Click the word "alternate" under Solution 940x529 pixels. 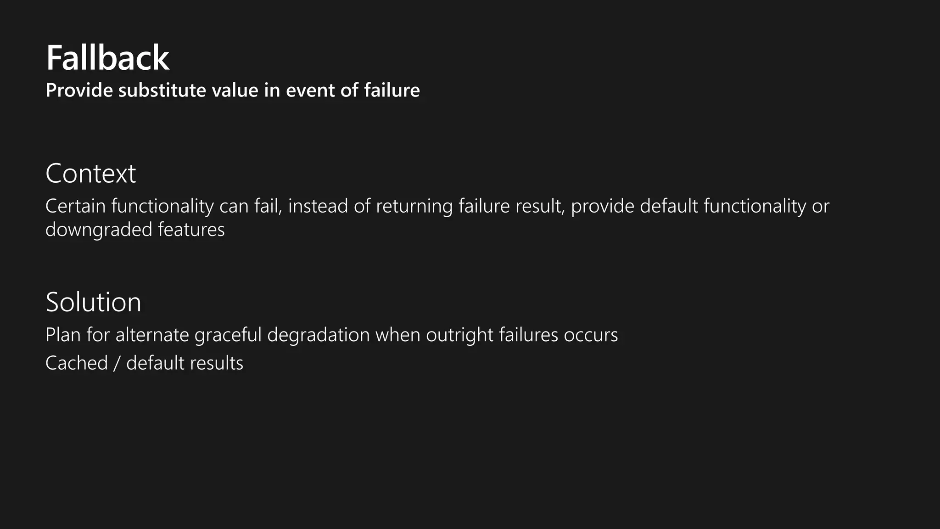click(152, 335)
